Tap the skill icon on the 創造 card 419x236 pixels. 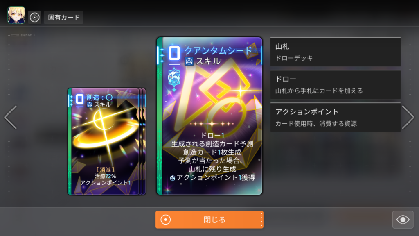(90, 104)
